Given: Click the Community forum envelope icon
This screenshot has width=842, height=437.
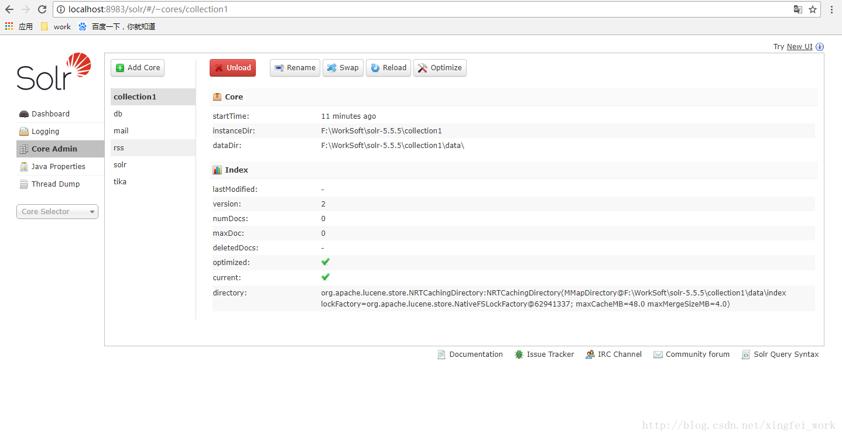Looking at the screenshot, I should click(x=658, y=355).
